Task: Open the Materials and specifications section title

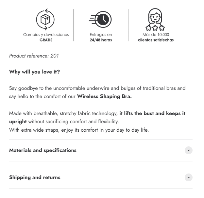Action: point(43,150)
